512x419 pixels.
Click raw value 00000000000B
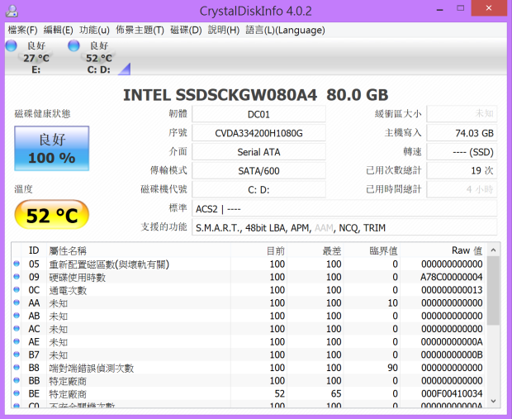click(x=452, y=355)
